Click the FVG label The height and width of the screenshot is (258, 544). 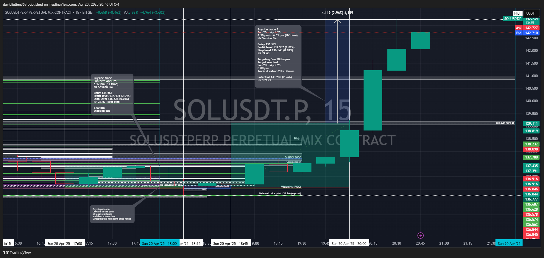[x=204, y=189]
